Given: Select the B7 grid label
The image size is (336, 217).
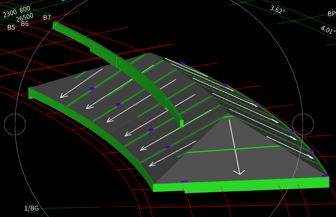Looking at the screenshot, I should [47, 17].
